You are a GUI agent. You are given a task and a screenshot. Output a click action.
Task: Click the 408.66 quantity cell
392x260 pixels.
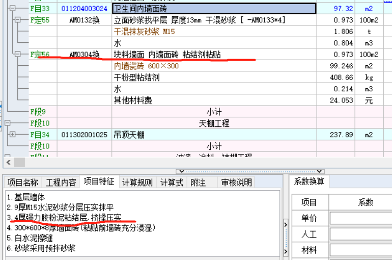click(336, 77)
